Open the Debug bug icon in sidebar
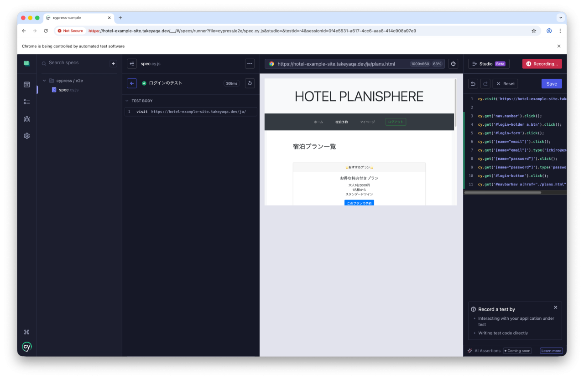The height and width of the screenshot is (379, 584). (x=27, y=119)
